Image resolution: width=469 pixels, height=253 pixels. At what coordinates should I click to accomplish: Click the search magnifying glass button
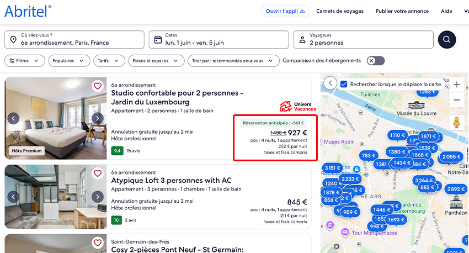pos(447,39)
